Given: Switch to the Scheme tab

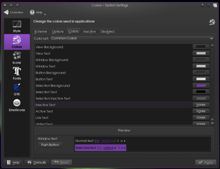Looking at the screenshot, I should pyautogui.click(x=41, y=31).
